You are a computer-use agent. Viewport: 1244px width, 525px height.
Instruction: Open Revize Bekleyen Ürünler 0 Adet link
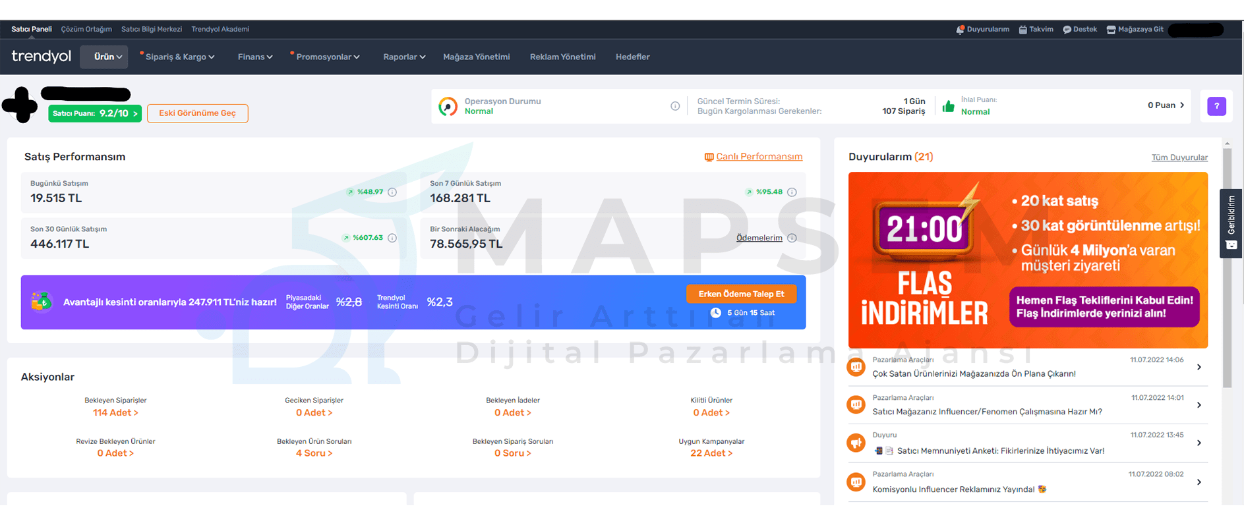point(115,453)
